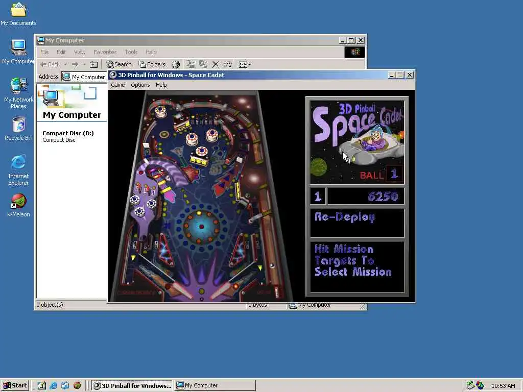Screen dimensions: 523x392
Task: Click the Space Cadet logo artwork
Action: tap(357, 142)
